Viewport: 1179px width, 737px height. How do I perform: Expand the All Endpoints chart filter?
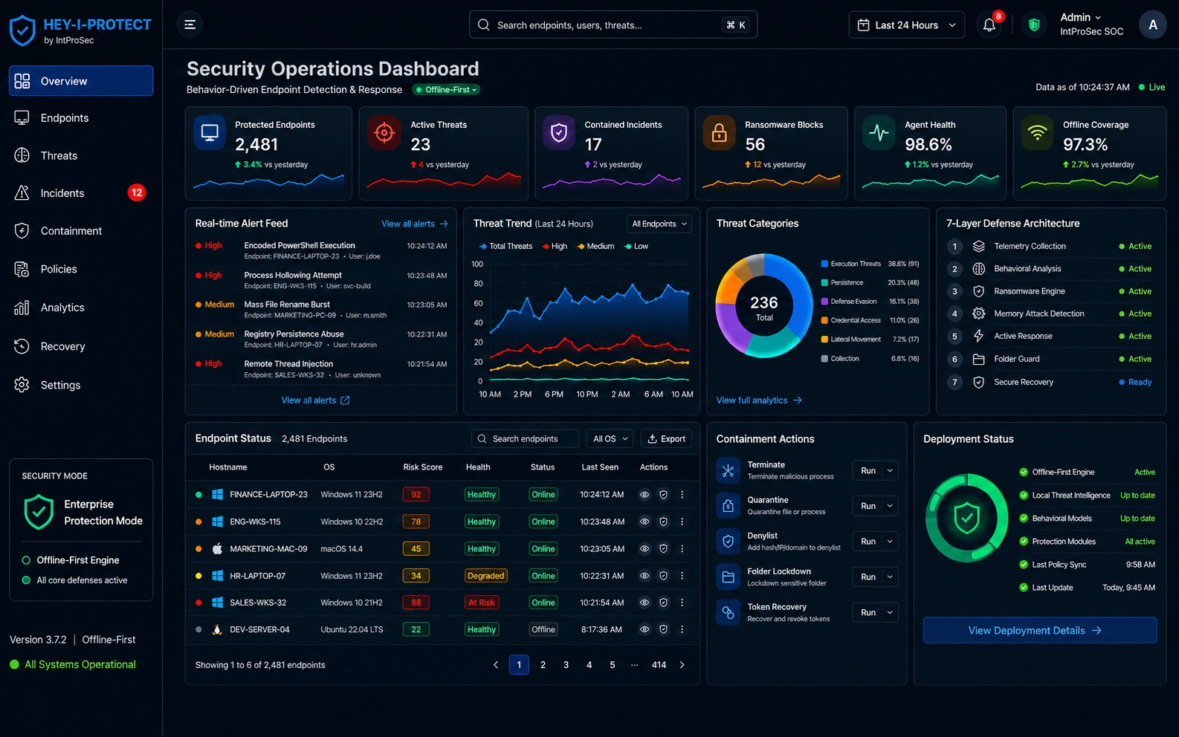click(659, 224)
